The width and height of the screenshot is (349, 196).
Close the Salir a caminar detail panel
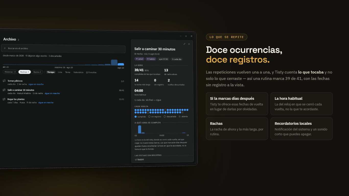coord(189,44)
